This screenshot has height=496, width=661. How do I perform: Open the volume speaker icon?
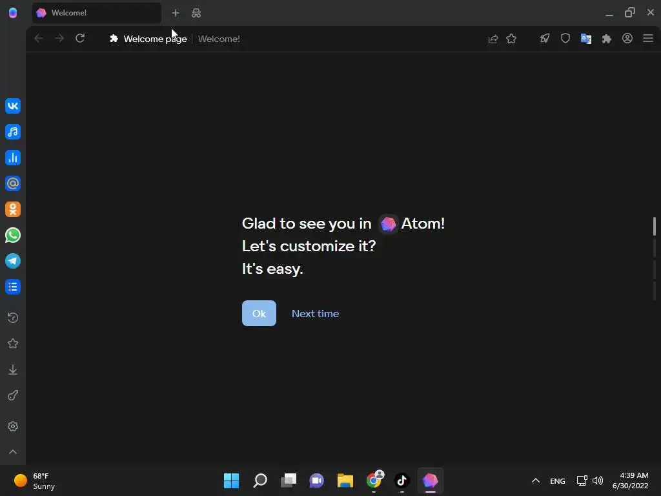[598, 480]
